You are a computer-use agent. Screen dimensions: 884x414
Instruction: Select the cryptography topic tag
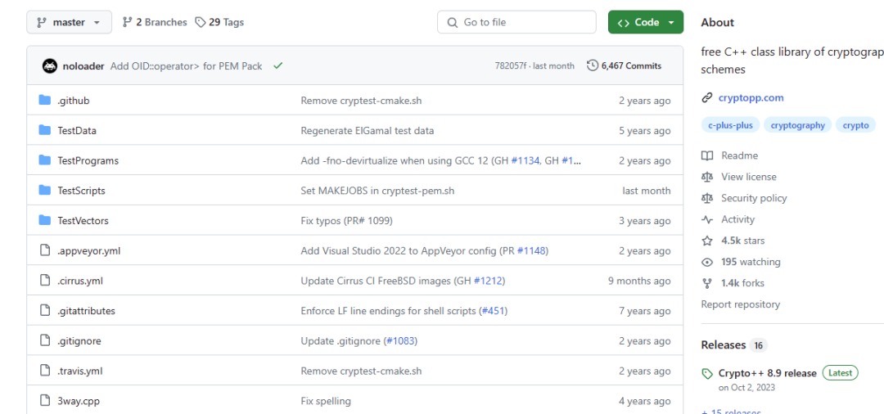coord(798,125)
